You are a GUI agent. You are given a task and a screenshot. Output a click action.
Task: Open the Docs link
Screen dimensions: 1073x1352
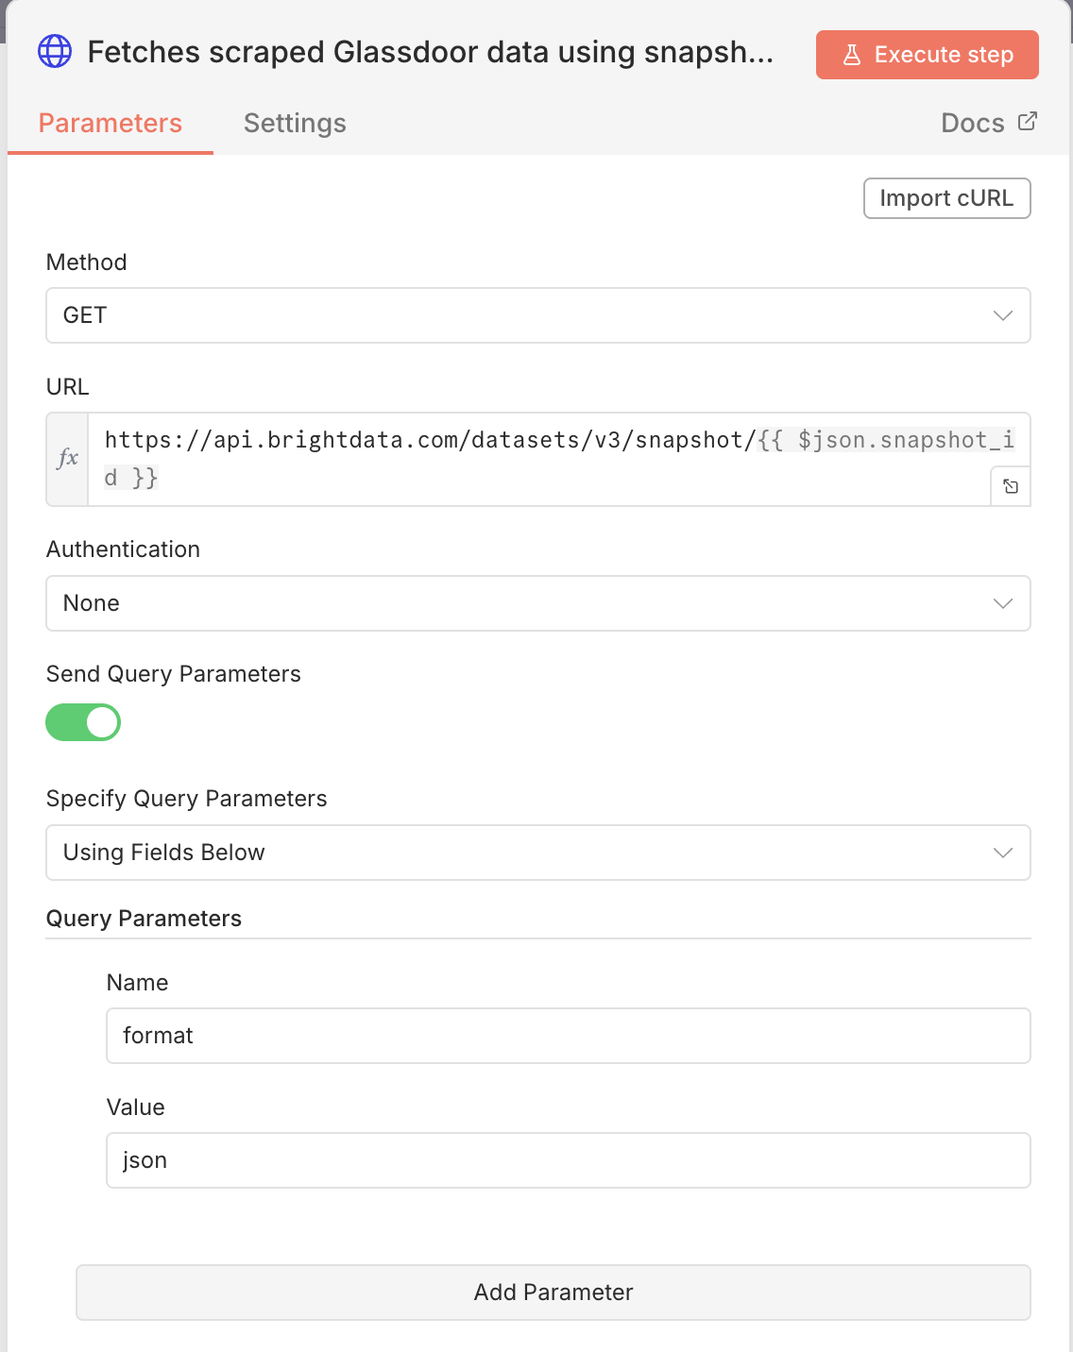973,123
